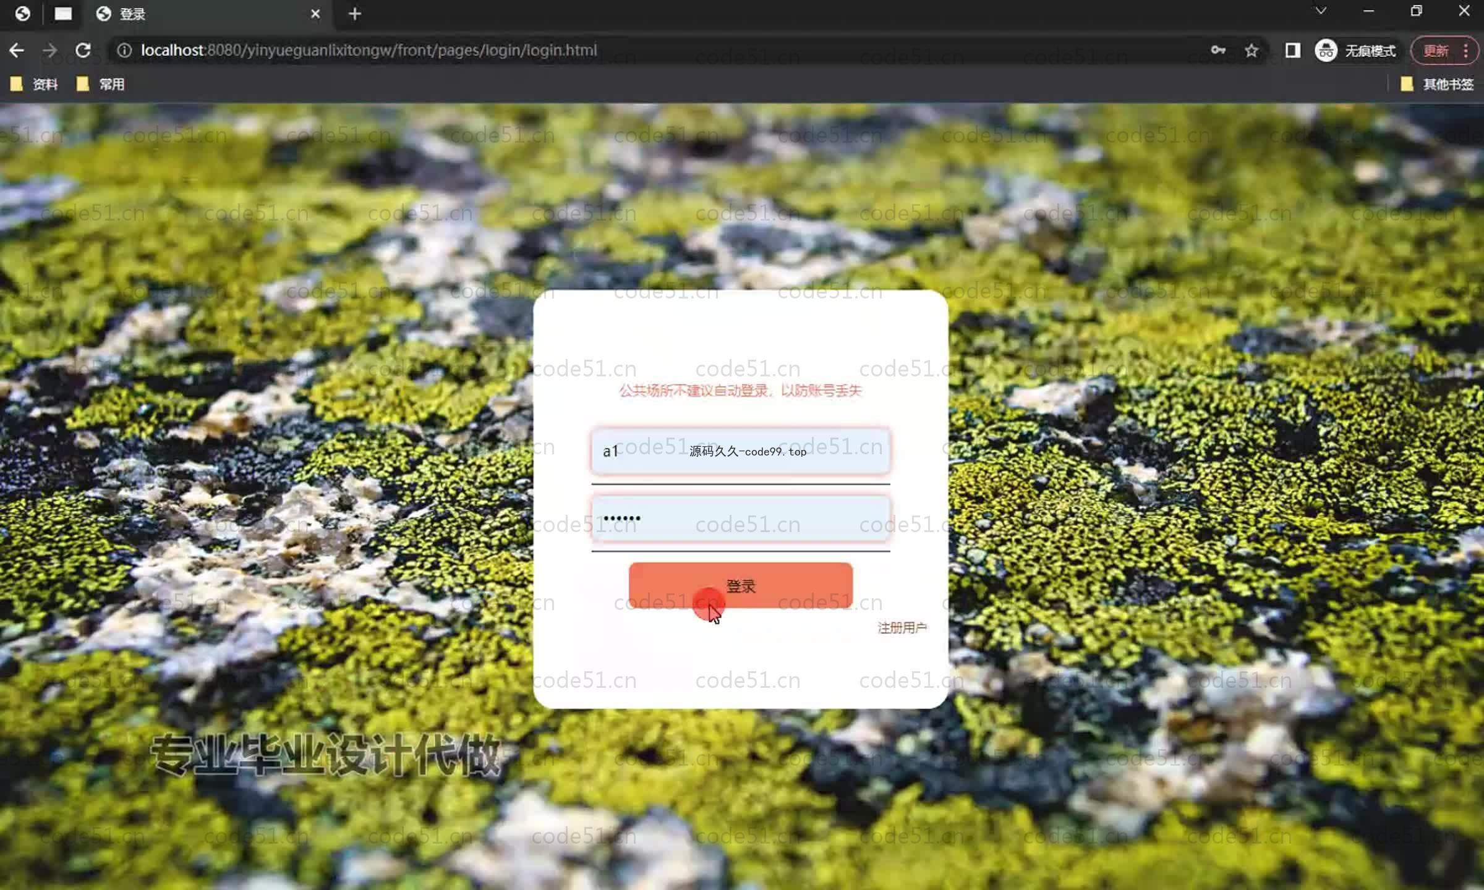Screen dimensions: 1484x890
Task: Click the 更新 browser update button
Action: coord(1436,50)
